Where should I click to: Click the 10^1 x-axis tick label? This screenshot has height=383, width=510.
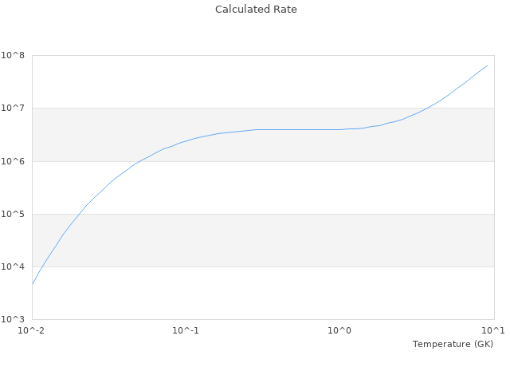pyautogui.click(x=493, y=330)
